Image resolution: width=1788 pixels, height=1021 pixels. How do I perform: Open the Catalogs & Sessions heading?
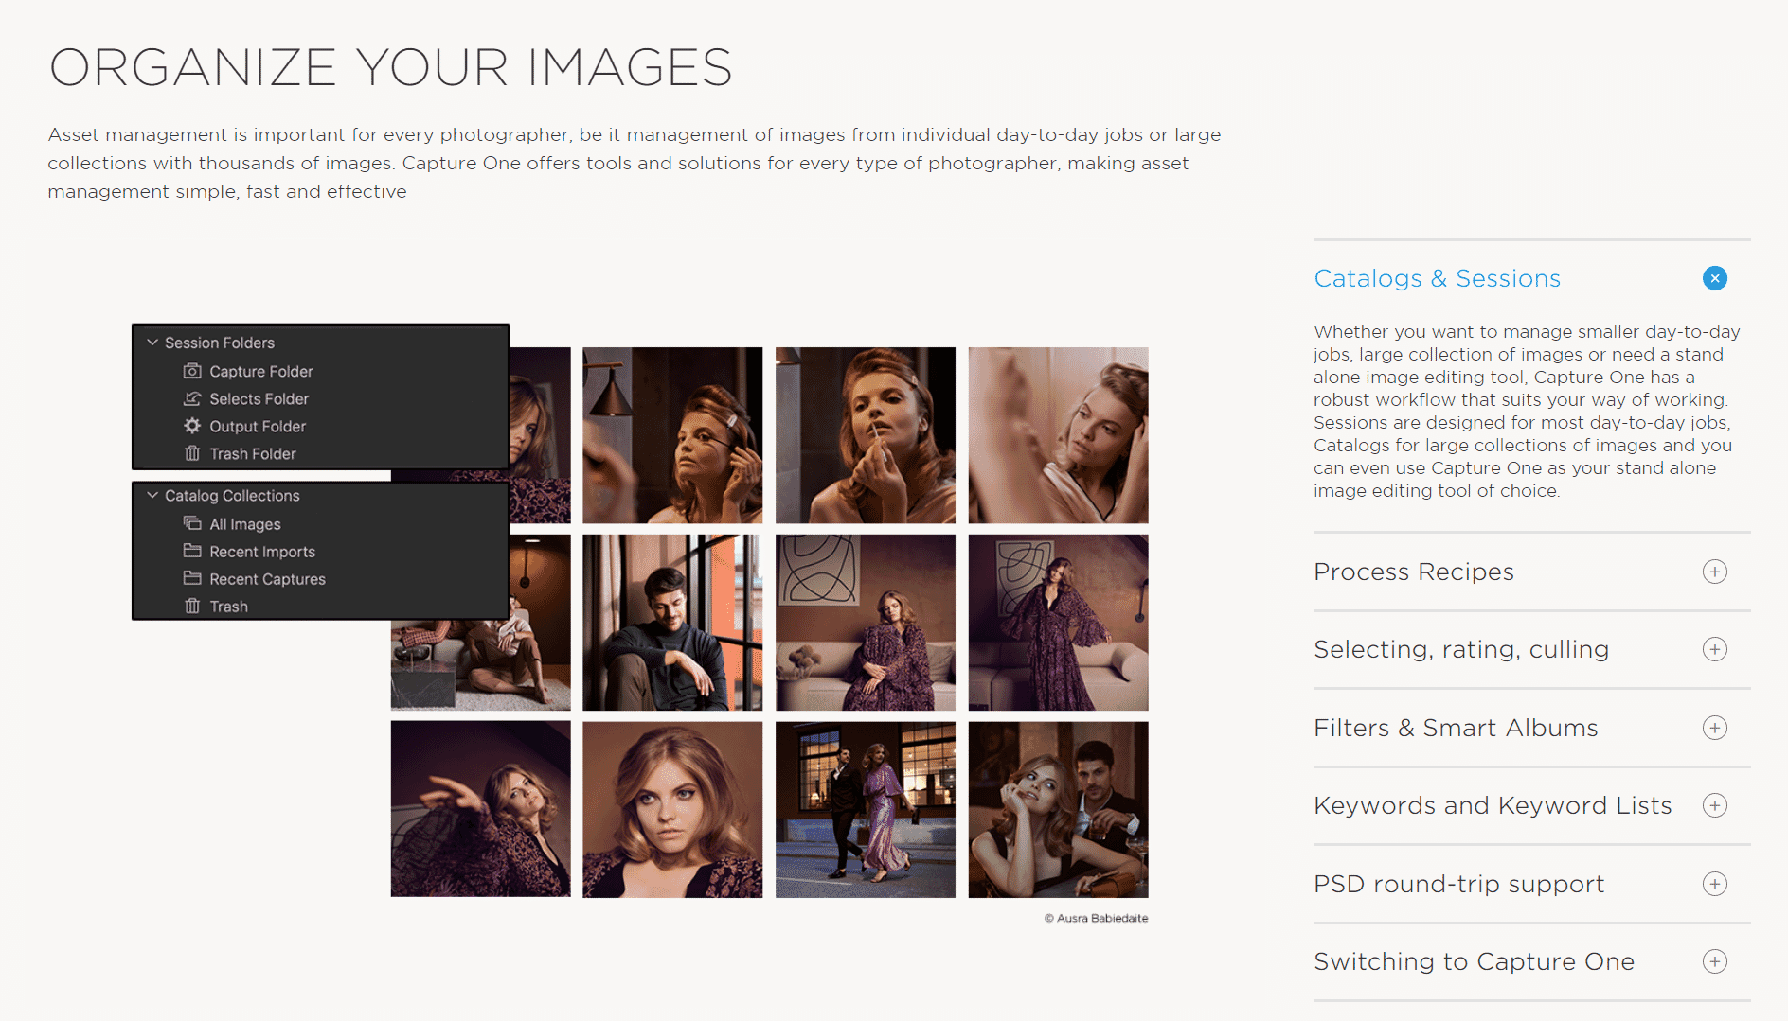click(x=1437, y=278)
